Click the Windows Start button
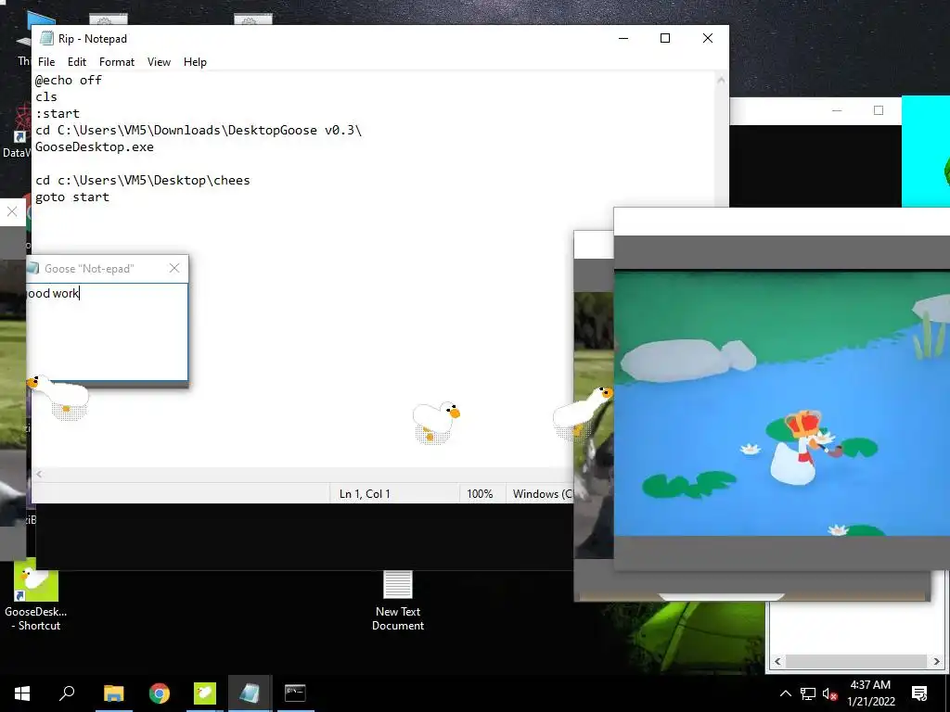 point(22,693)
